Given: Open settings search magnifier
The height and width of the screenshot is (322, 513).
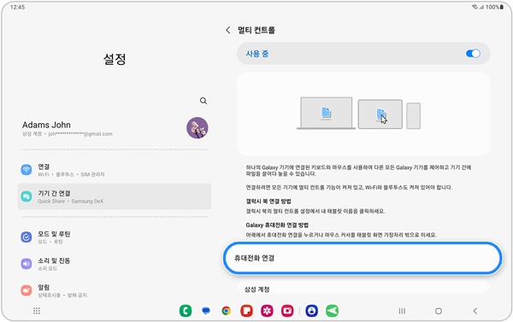Looking at the screenshot, I should coord(203,101).
